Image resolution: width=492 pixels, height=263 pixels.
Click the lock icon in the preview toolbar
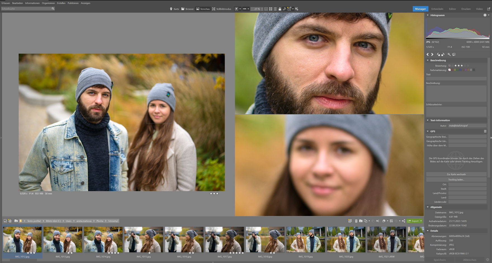[280, 9]
